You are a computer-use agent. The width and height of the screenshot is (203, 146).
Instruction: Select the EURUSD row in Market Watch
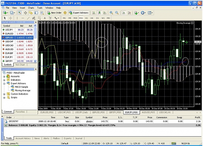18,34
